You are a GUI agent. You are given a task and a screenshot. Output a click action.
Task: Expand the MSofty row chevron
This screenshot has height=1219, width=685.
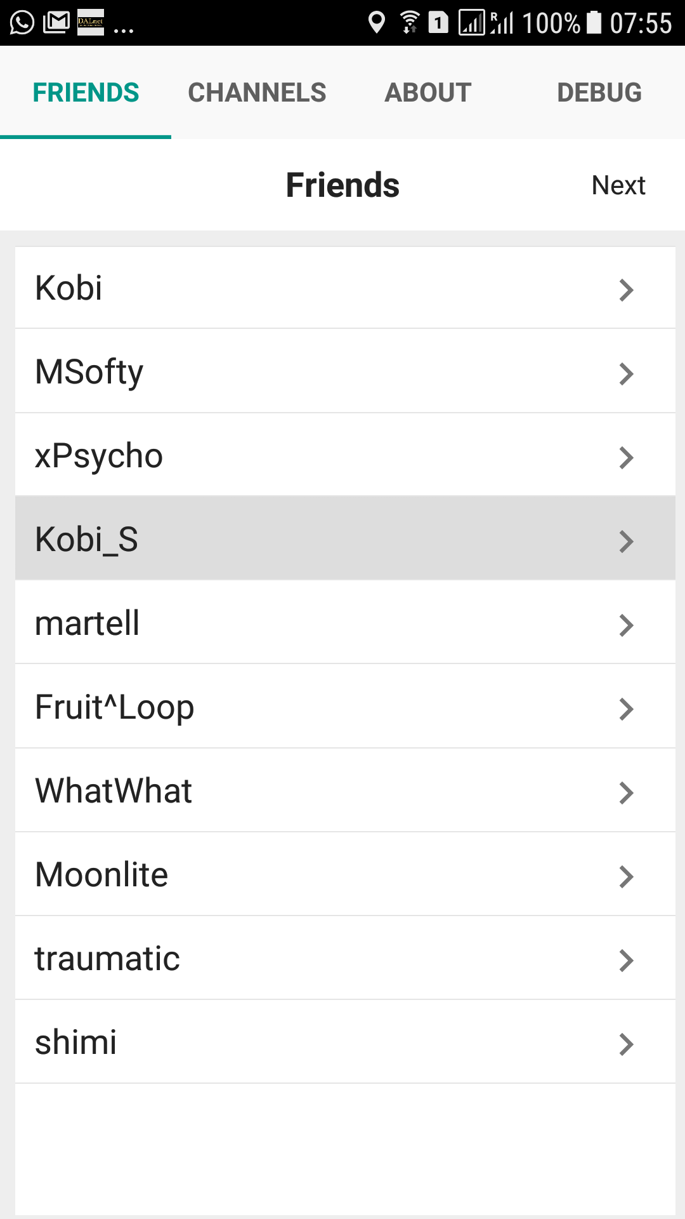tap(626, 373)
